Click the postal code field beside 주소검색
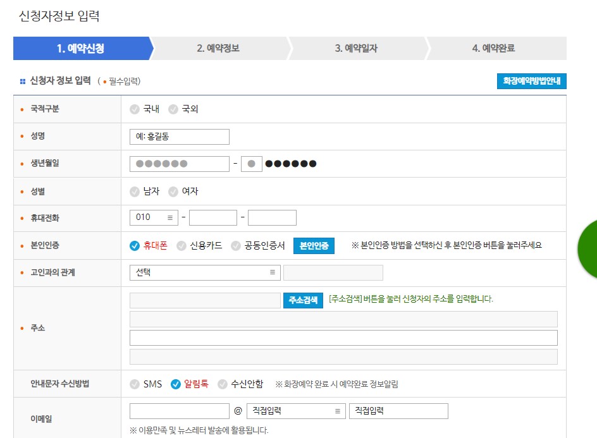The height and width of the screenshot is (438, 597). pyautogui.click(x=205, y=300)
